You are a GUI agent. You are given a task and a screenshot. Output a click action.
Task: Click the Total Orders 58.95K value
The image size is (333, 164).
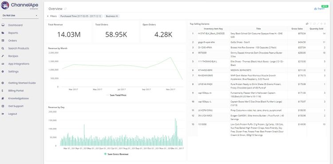(x=116, y=35)
